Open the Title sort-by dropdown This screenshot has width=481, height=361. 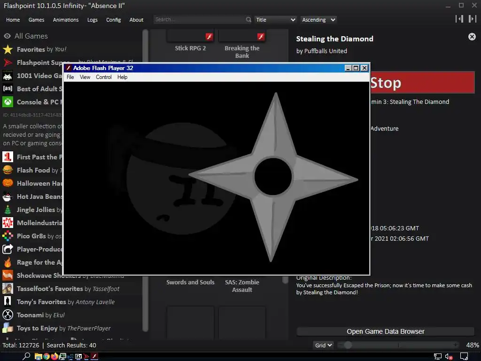coord(275,20)
